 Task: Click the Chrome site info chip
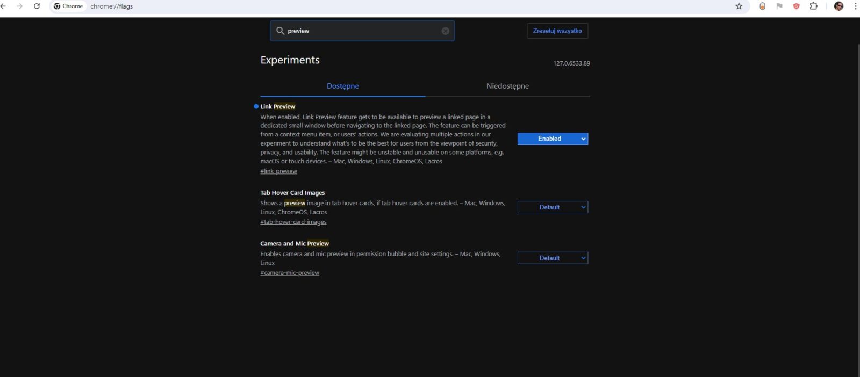pyautogui.click(x=68, y=6)
